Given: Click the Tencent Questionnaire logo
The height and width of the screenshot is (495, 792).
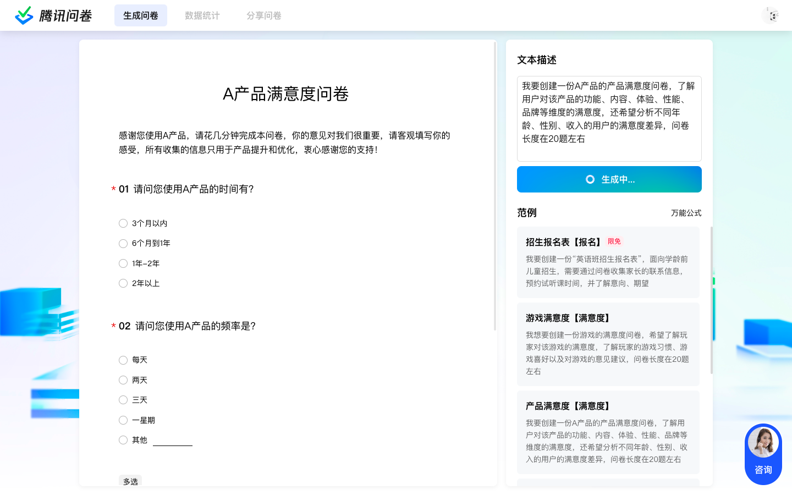Looking at the screenshot, I should pyautogui.click(x=53, y=15).
